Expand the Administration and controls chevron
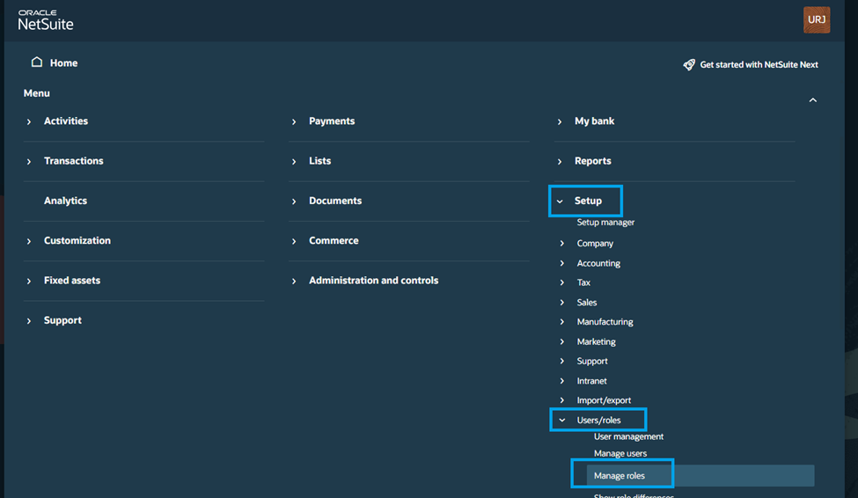Screen dimensions: 858x498 (294, 281)
